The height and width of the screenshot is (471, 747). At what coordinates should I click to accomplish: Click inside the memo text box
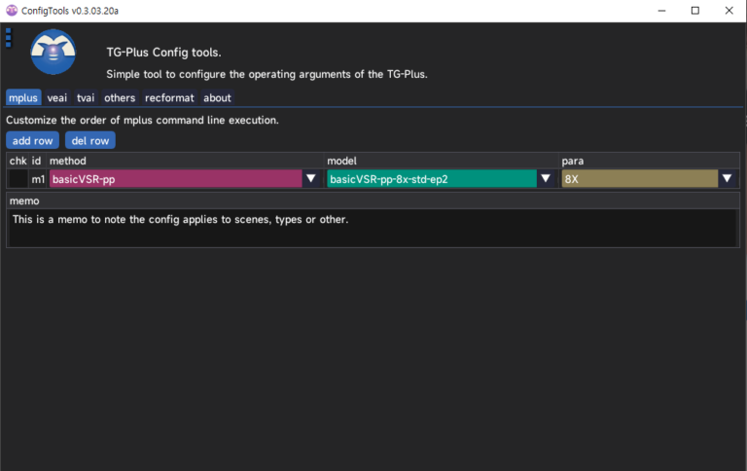[373, 227]
